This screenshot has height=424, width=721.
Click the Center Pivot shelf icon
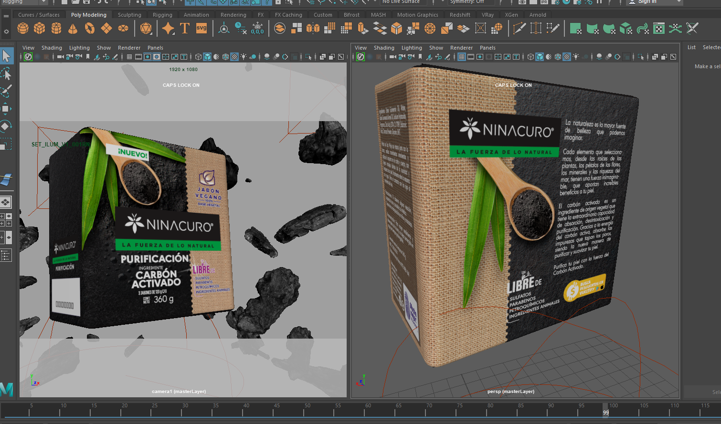click(223, 29)
